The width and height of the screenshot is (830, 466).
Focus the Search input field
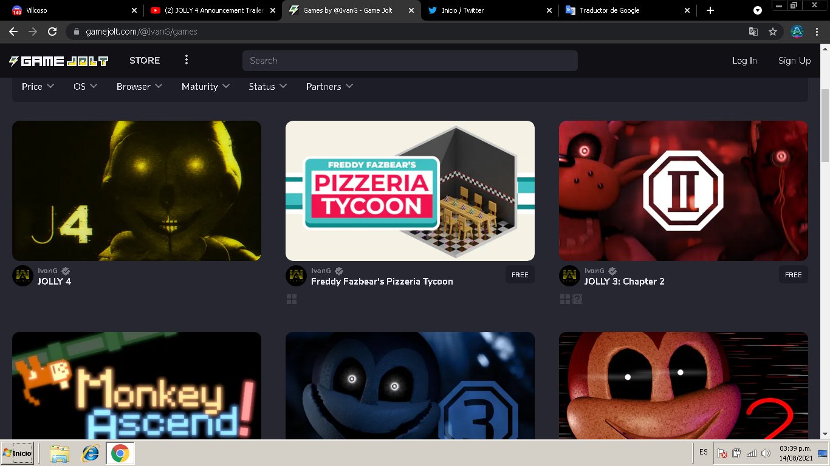tap(410, 61)
